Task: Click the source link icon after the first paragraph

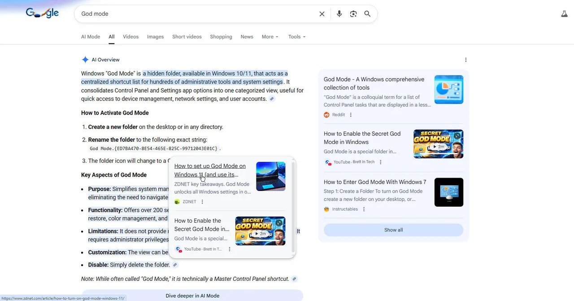Action: 272,99
